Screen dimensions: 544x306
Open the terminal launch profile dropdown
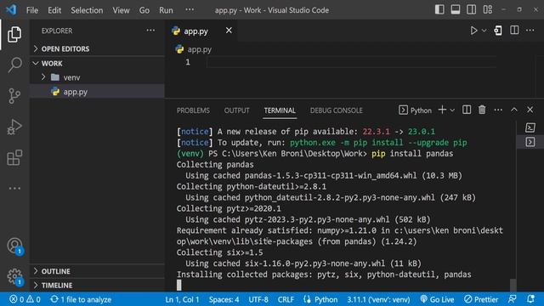point(452,110)
